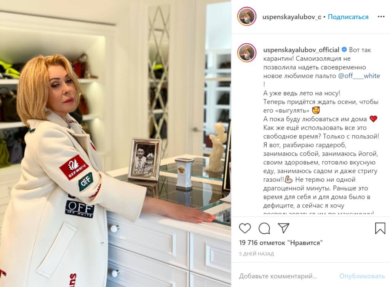This screenshot has height=287, width=390.
Task: Click the verified badge next to username
Action: click(344, 50)
